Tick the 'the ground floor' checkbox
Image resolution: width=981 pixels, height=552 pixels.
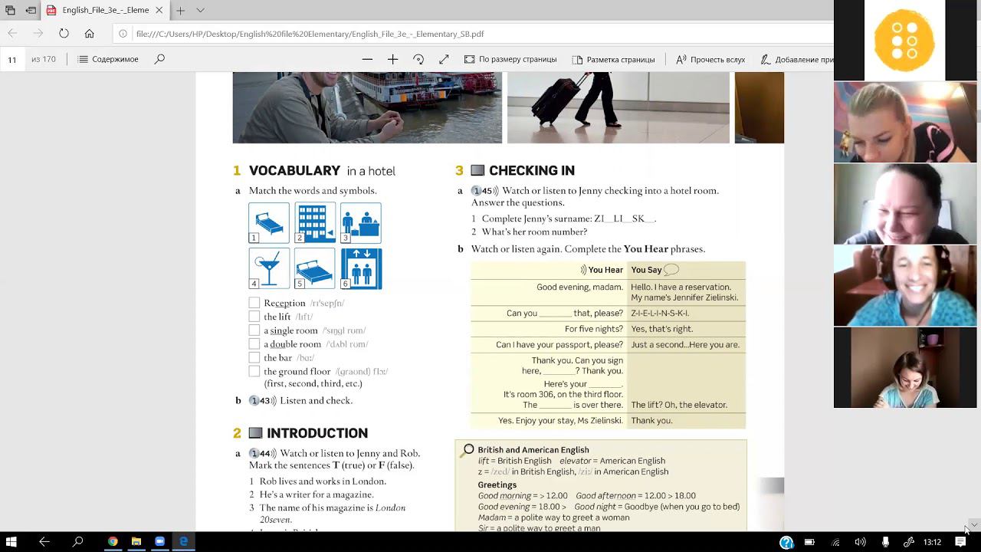(254, 372)
